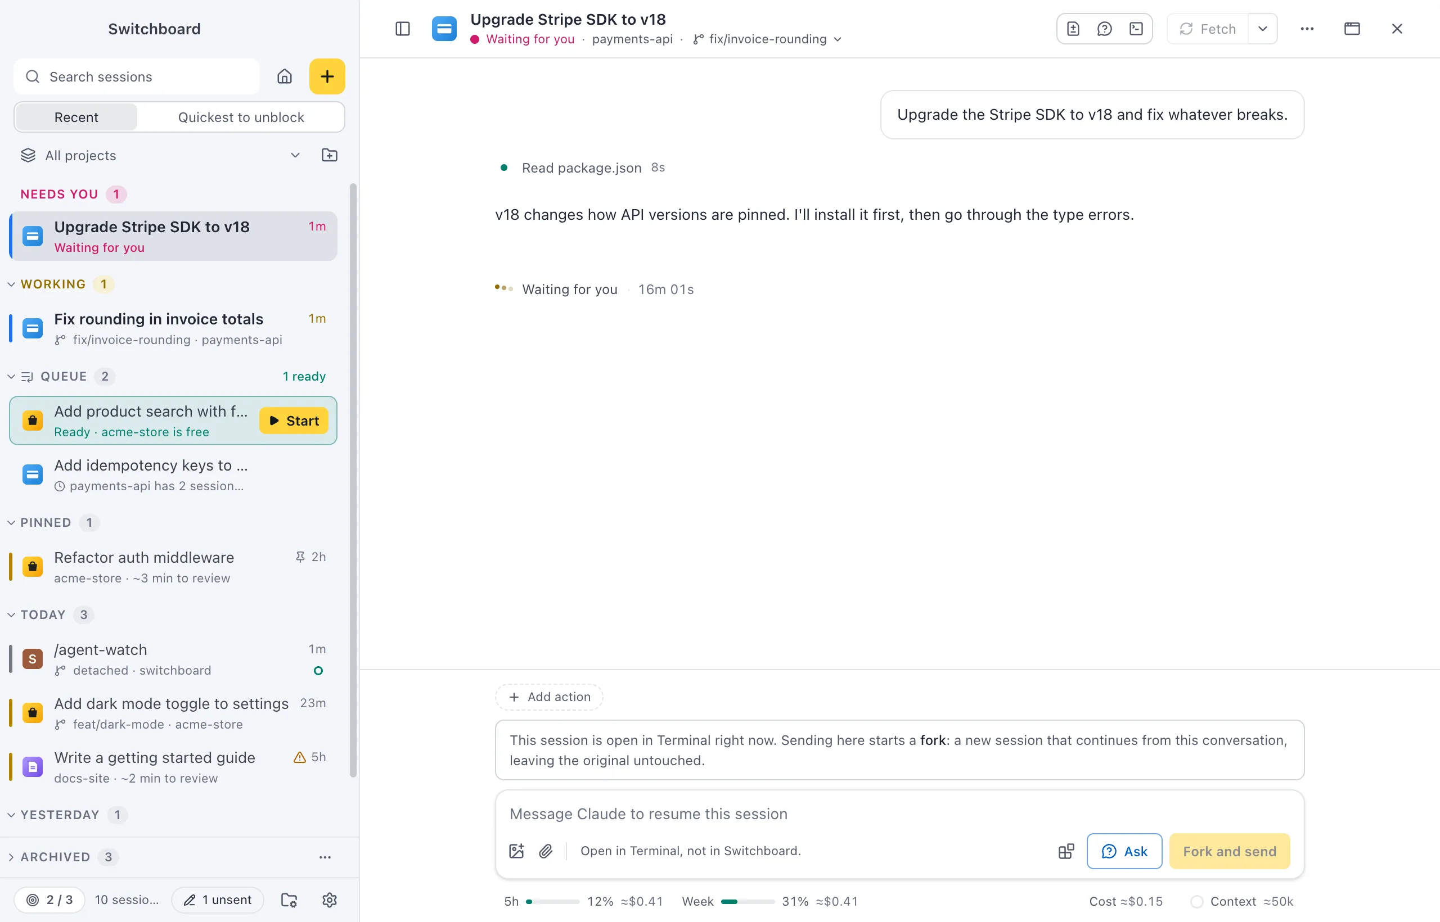This screenshot has width=1440, height=922.
Task: Click the folder settings icon in footer
Action: 289,900
